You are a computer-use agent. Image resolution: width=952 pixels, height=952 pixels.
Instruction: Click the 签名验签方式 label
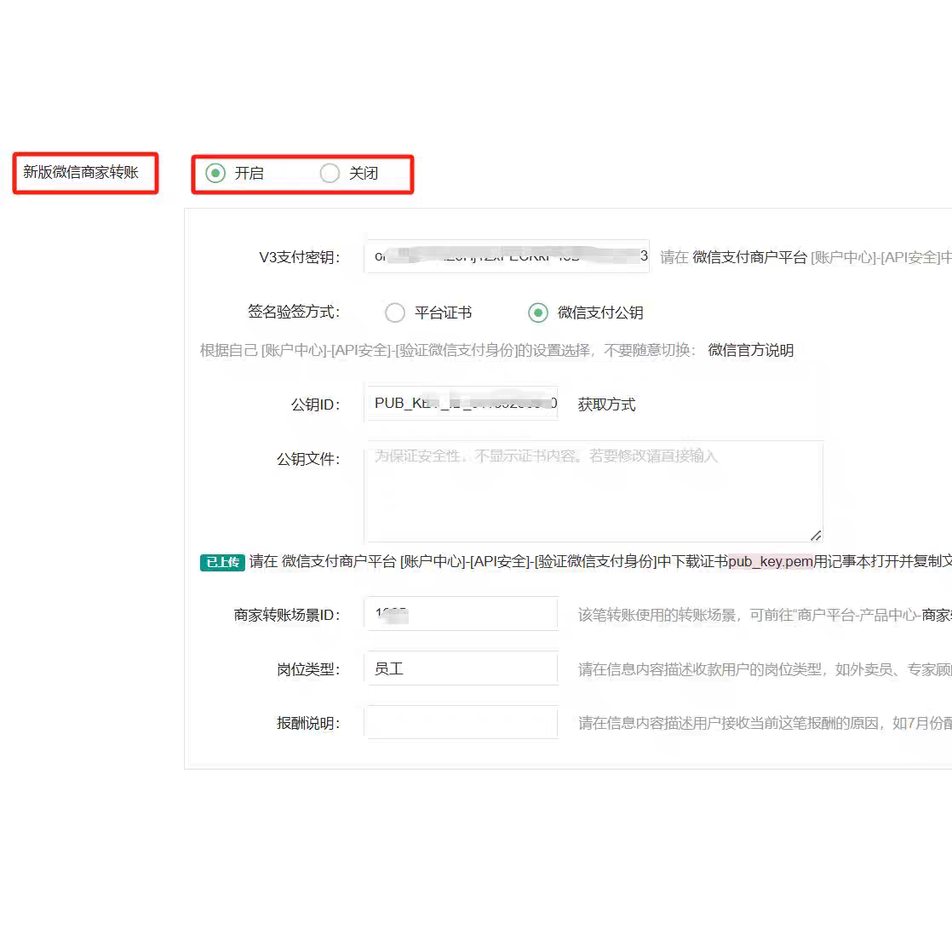(x=294, y=312)
